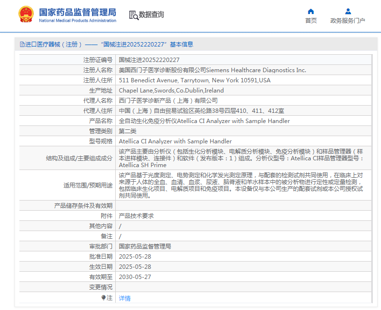
Task: Click the bullet icon beside 注
Action: point(103,298)
